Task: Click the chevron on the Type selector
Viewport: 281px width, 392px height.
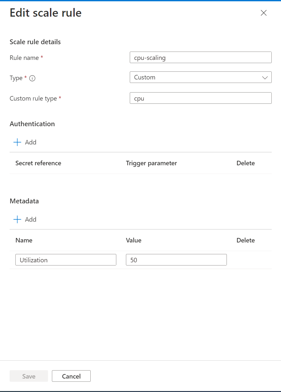Action: tap(265, 77)
